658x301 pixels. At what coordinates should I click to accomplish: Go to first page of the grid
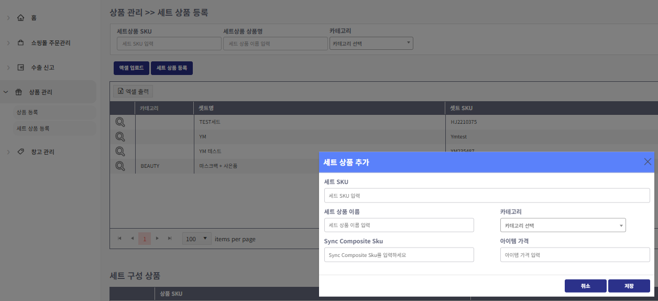119,239
